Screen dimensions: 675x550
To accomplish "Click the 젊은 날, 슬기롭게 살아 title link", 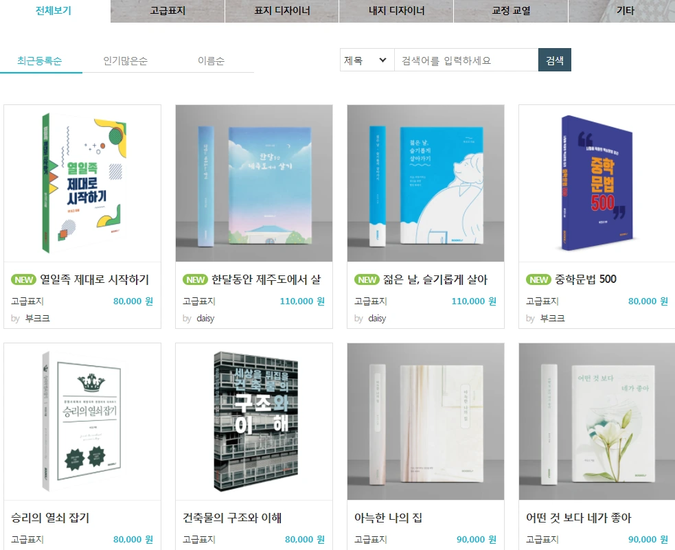I will (435, 279).
